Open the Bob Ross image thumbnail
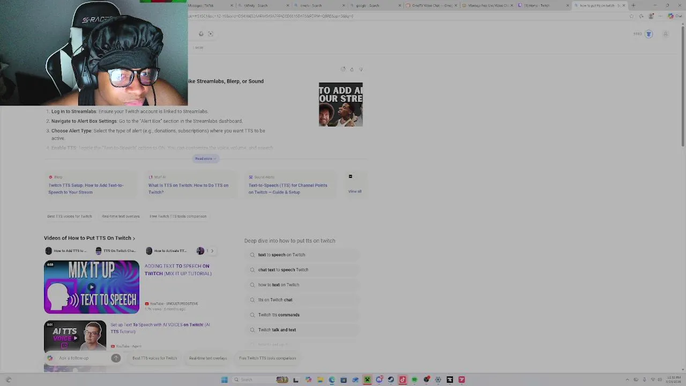Viewport: 686px width, 386px height. click(x=341, y=105)
